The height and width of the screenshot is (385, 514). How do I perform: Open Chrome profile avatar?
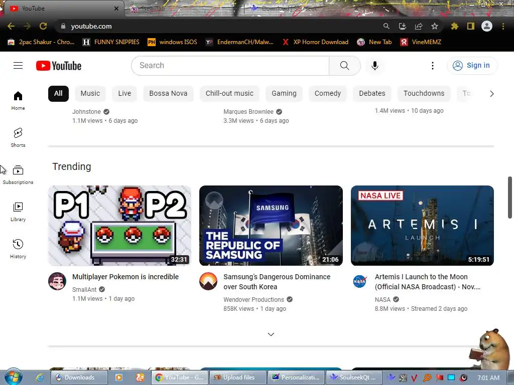pos(487,26)
